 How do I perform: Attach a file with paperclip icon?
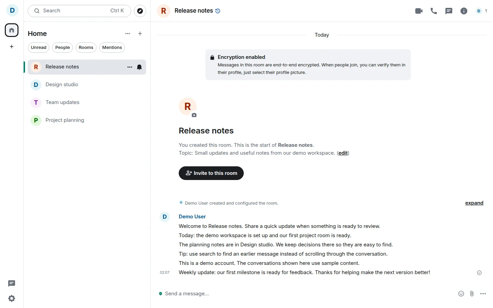(472, 294)
